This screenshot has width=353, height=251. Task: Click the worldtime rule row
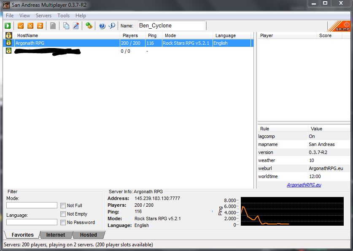(304, 176)
